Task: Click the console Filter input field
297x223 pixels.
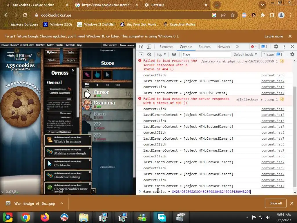Action: (x=206, y=55)
